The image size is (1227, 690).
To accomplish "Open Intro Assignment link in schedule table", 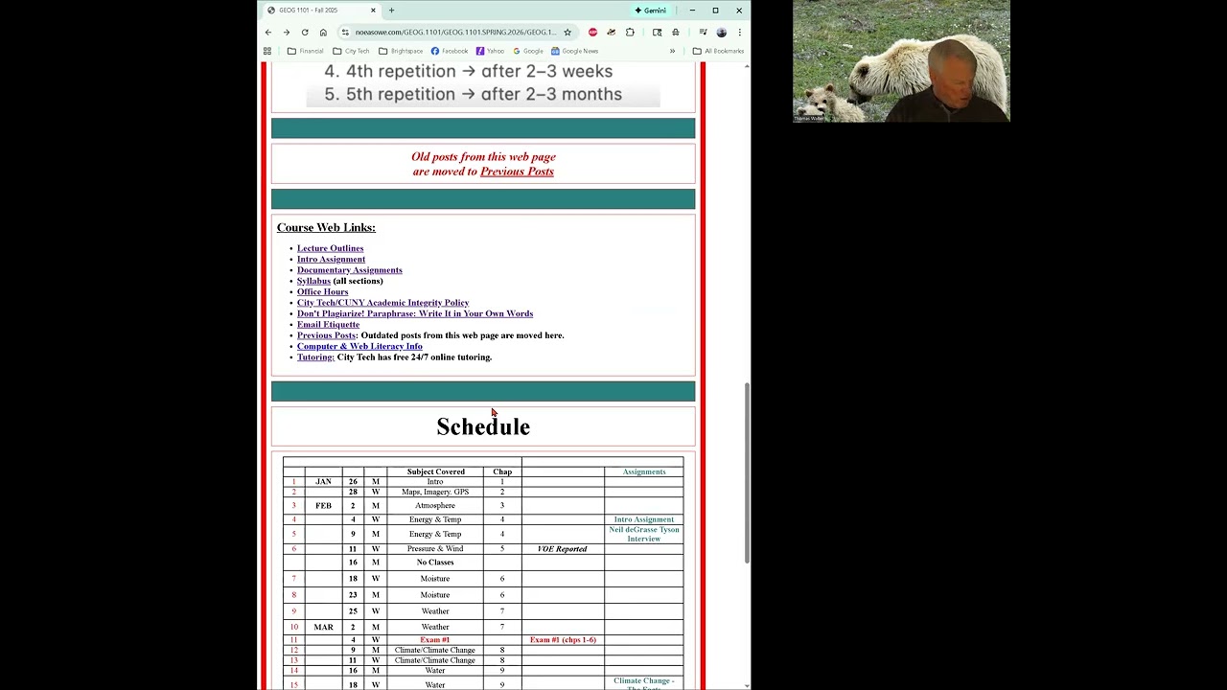I will (644, 519).
